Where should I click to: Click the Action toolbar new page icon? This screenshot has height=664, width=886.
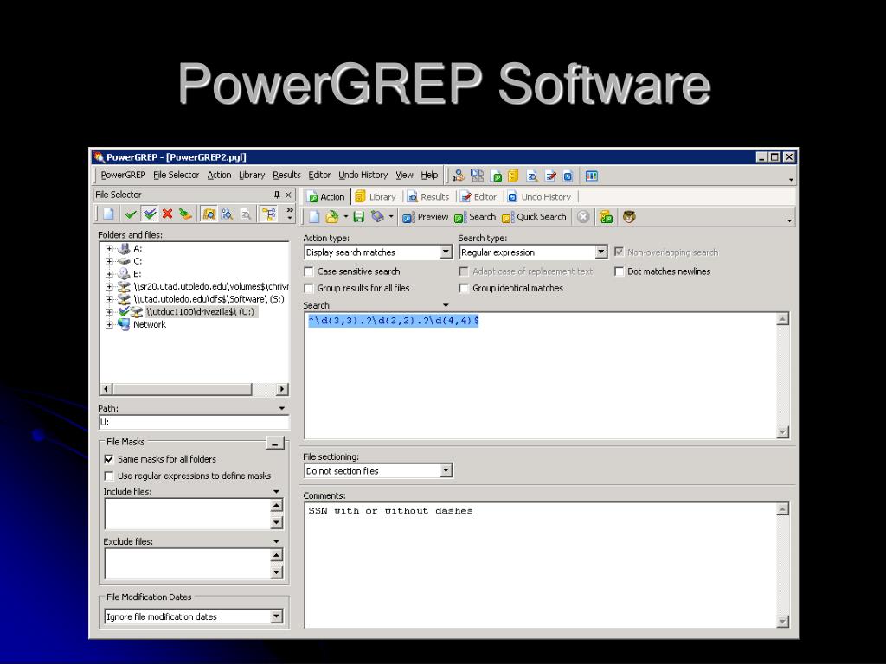314,217
